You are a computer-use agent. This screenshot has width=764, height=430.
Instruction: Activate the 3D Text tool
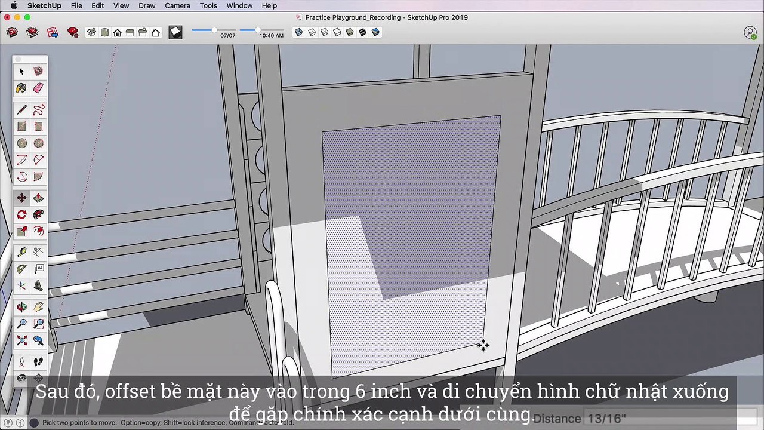coord(38,285)
